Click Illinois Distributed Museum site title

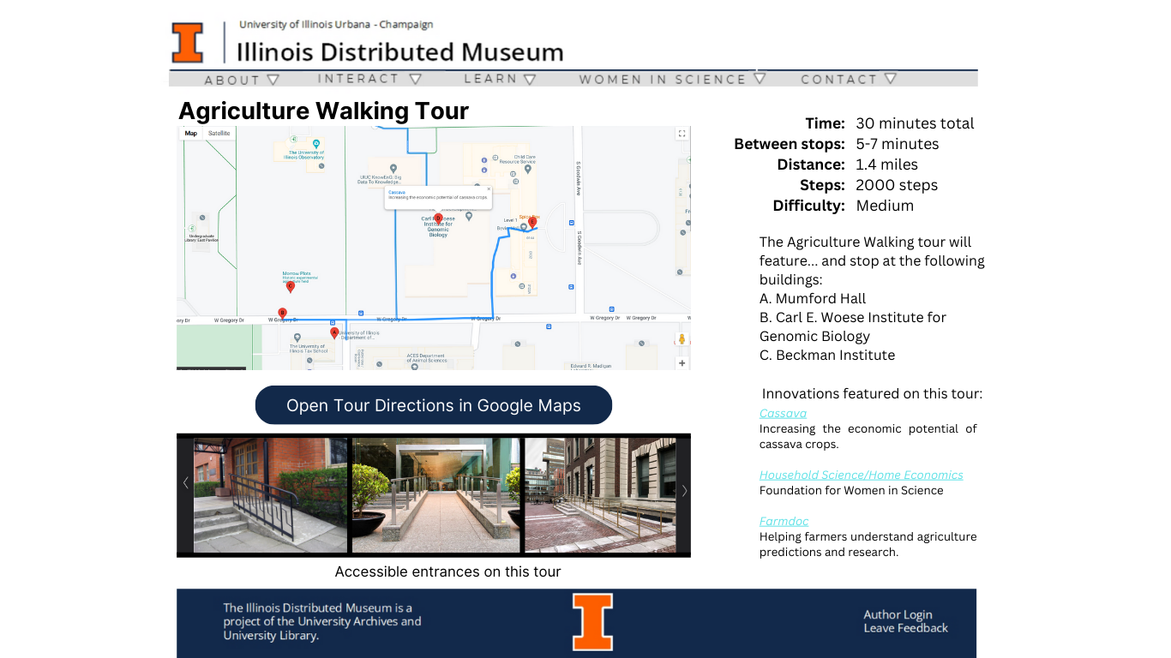[x=399, y=52]
